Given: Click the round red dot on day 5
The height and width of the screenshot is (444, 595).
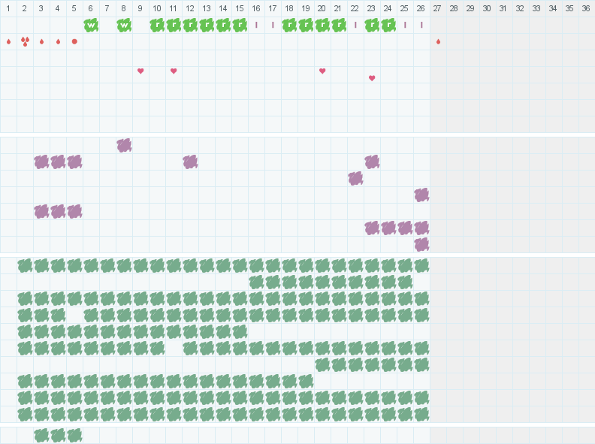Looking at the screenshot, I should tap(74, 41).
